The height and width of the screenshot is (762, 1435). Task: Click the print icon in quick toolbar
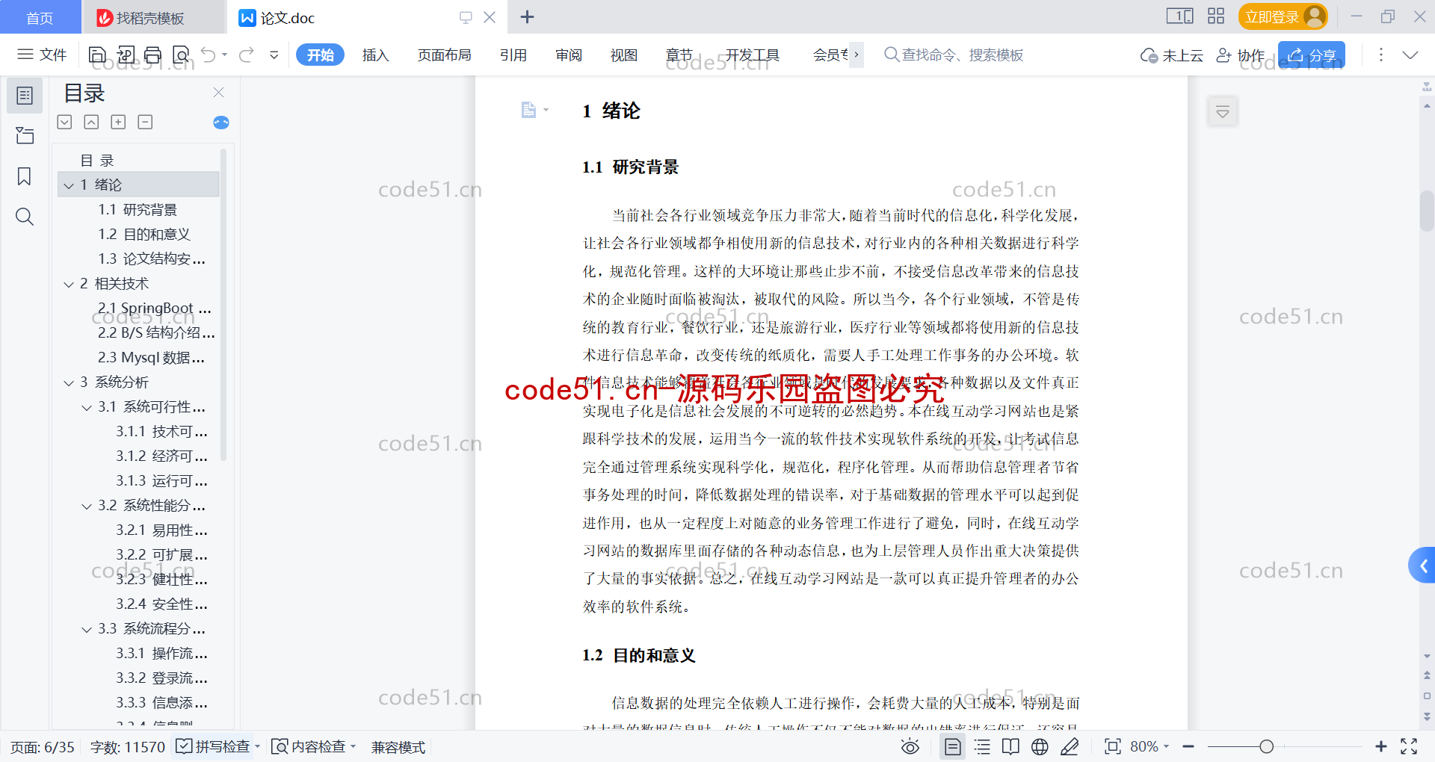152,55
